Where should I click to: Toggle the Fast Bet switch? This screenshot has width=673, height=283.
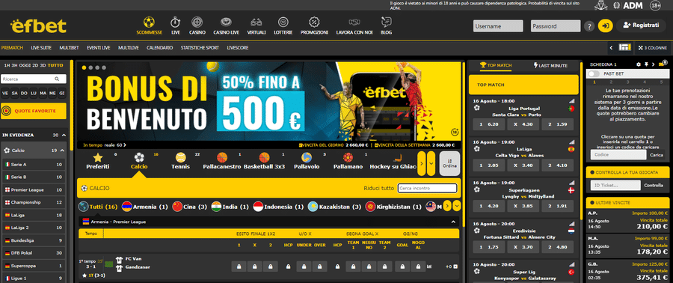594,74
